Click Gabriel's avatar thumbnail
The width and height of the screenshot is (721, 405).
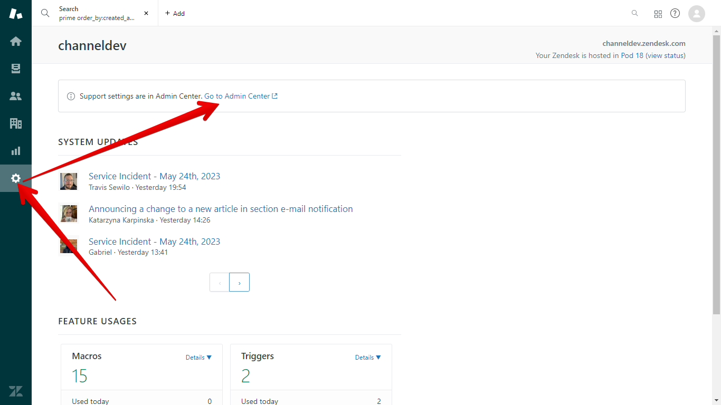click(x=69, y=246)
